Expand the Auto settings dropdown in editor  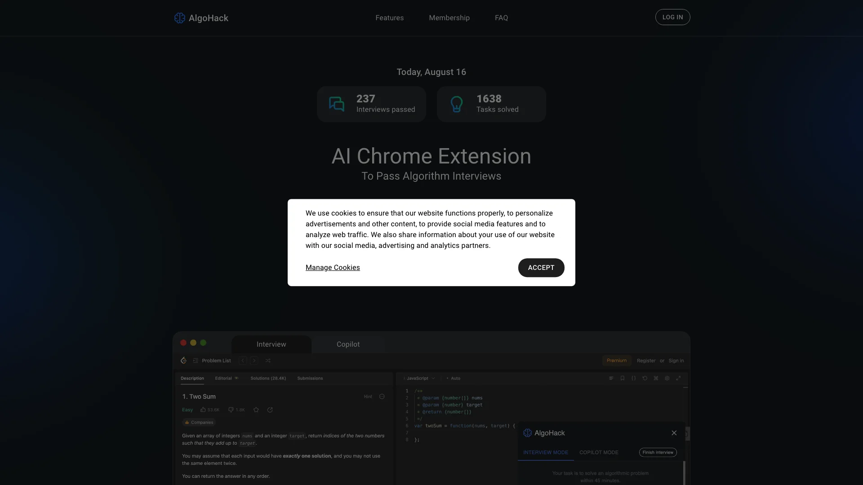455,378
